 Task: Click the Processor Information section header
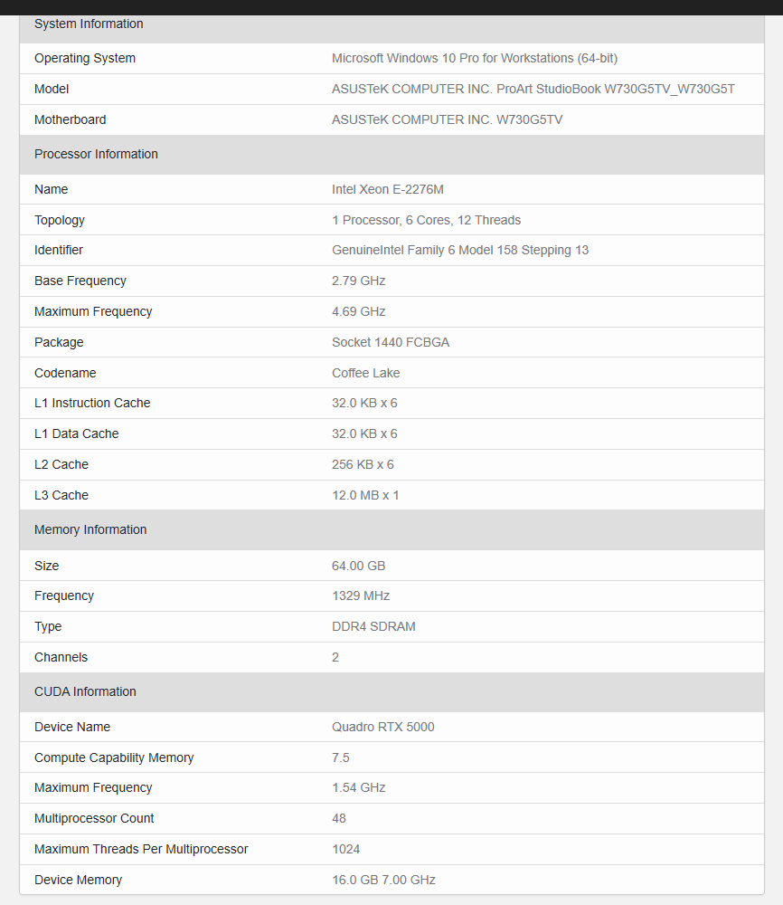click(x=96, y=154)
